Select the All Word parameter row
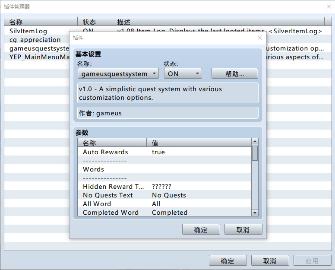335x270 pixels. [x=164, y=204]
